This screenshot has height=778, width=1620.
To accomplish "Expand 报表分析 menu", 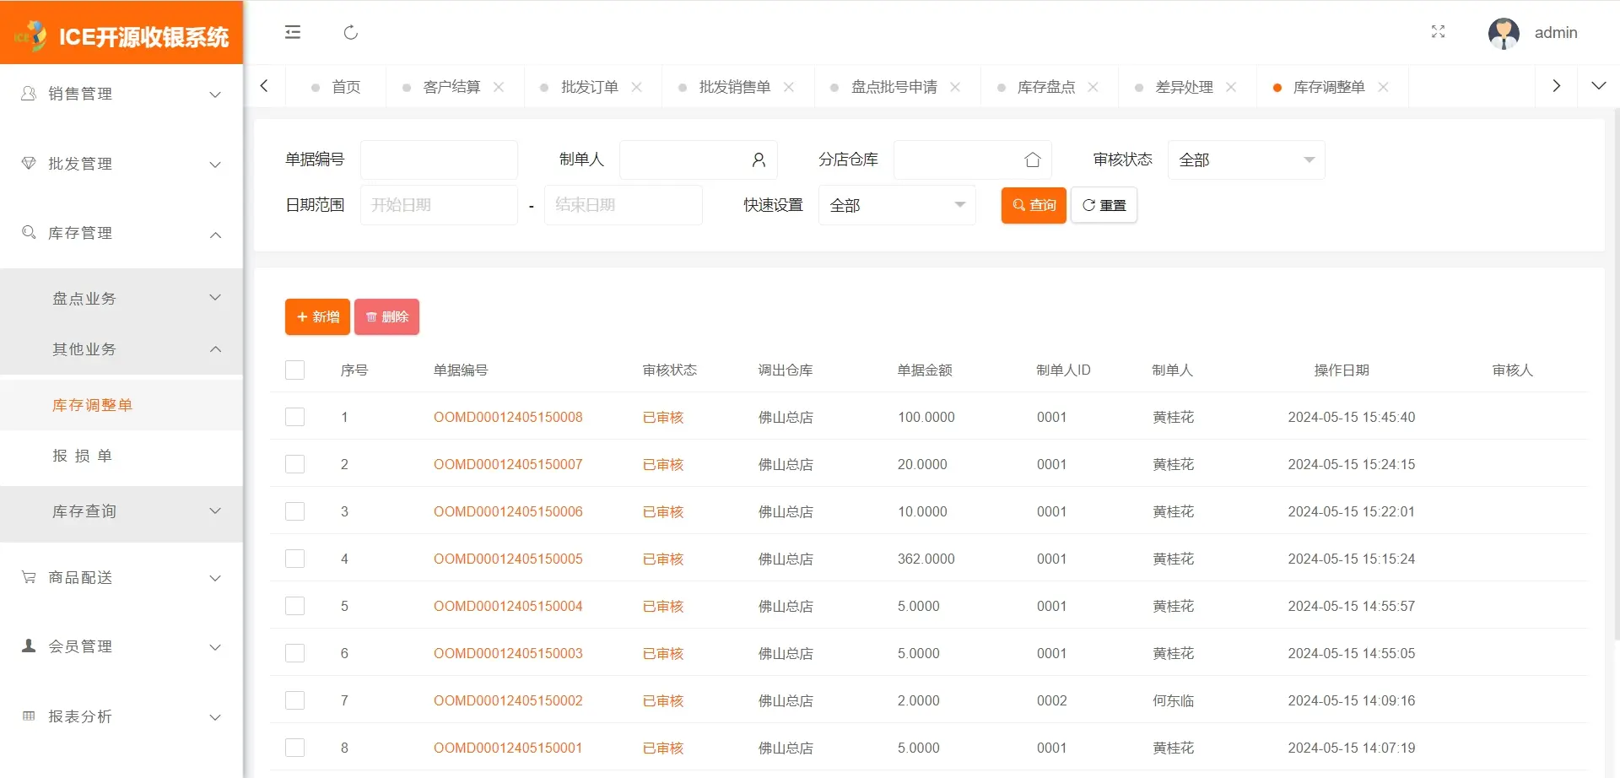I will click(121, 716).
